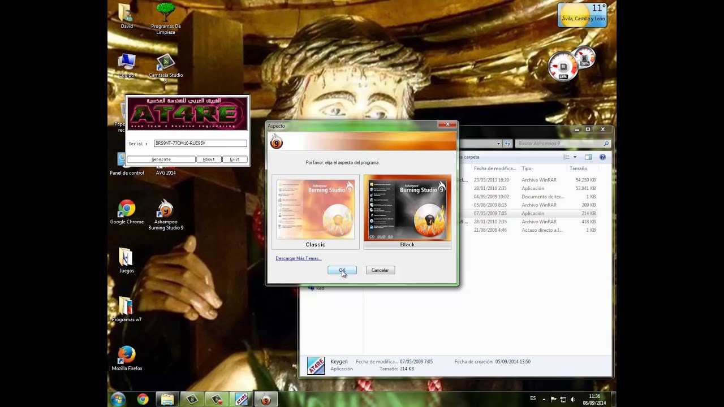Open the Descargar Más Temas link
Screen dimensions: 724x407
[x=299, y=258]
